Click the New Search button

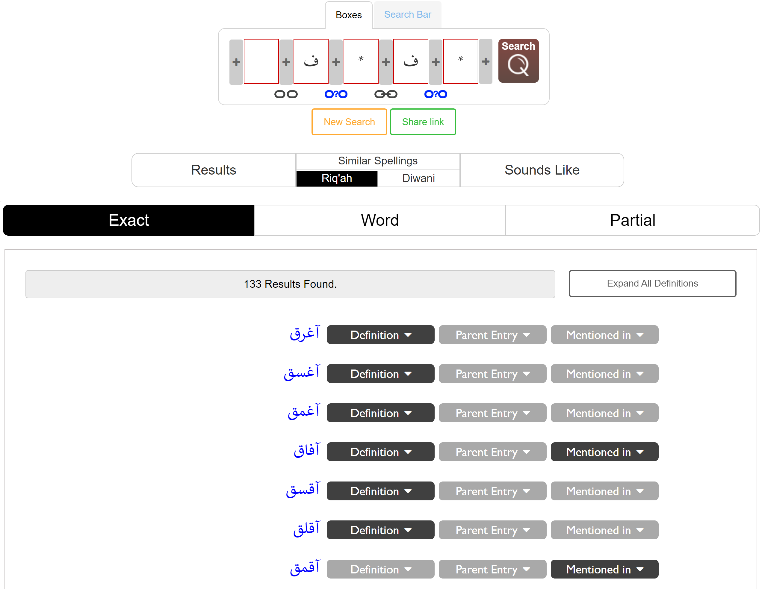click(349, 122)
